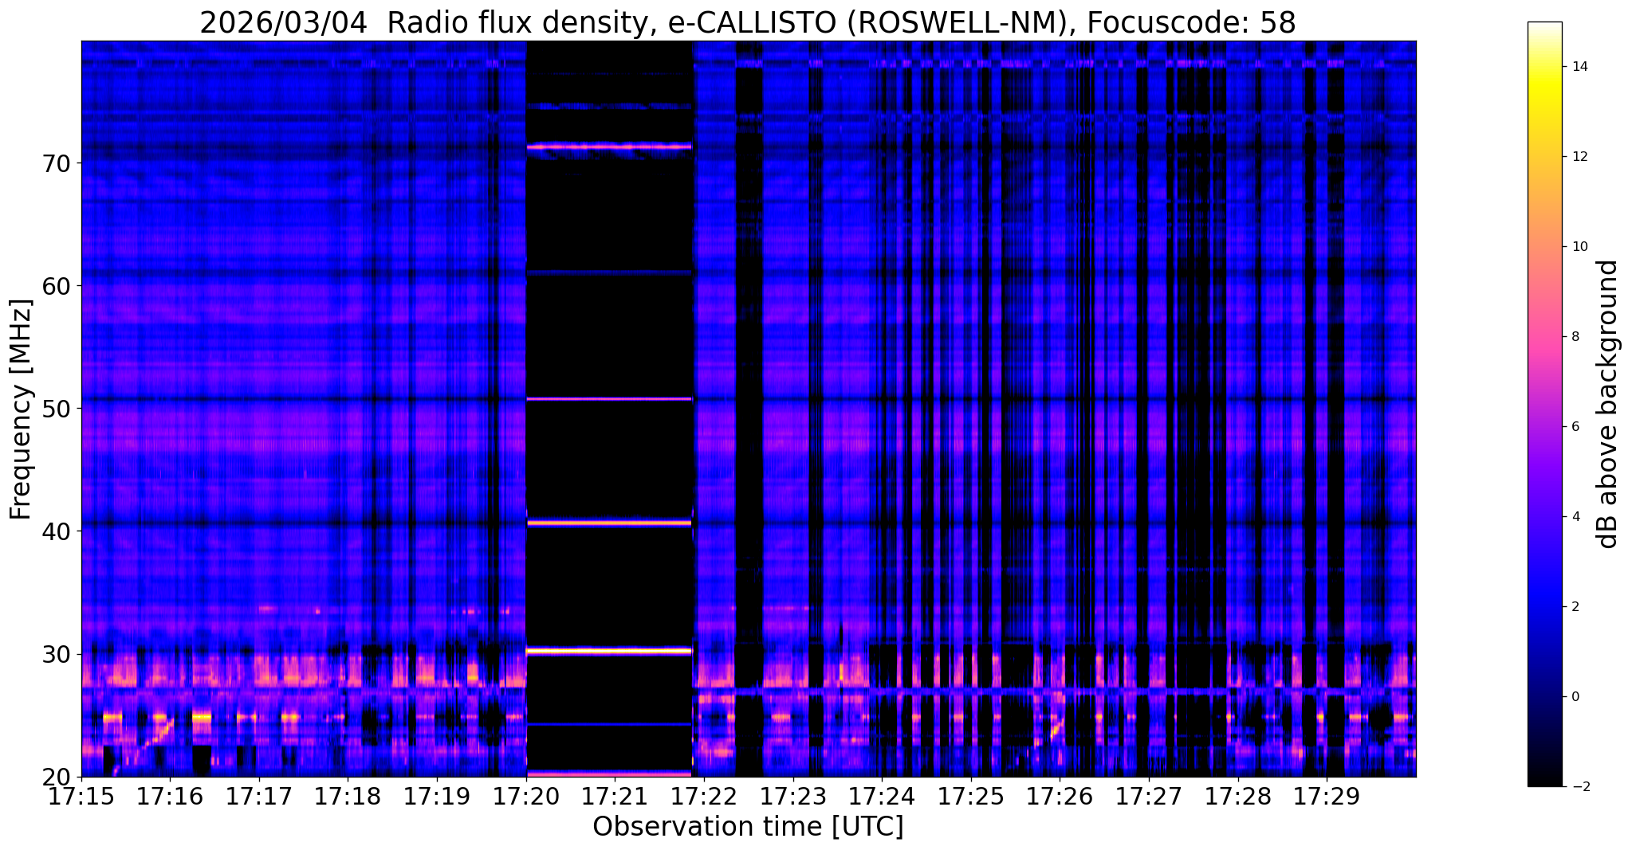Click the 17:15 time tick label
1632x850 pixels.
click(x=81, y=797)
